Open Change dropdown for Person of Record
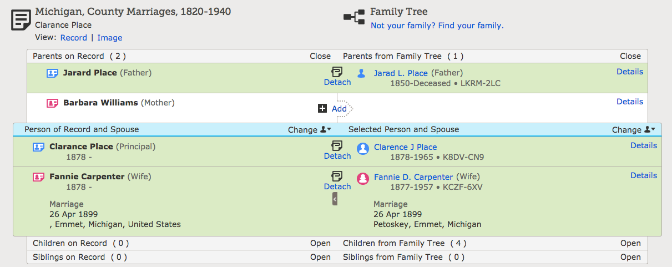672x267 pixels. pyautogui.click(x=310, y=129)
